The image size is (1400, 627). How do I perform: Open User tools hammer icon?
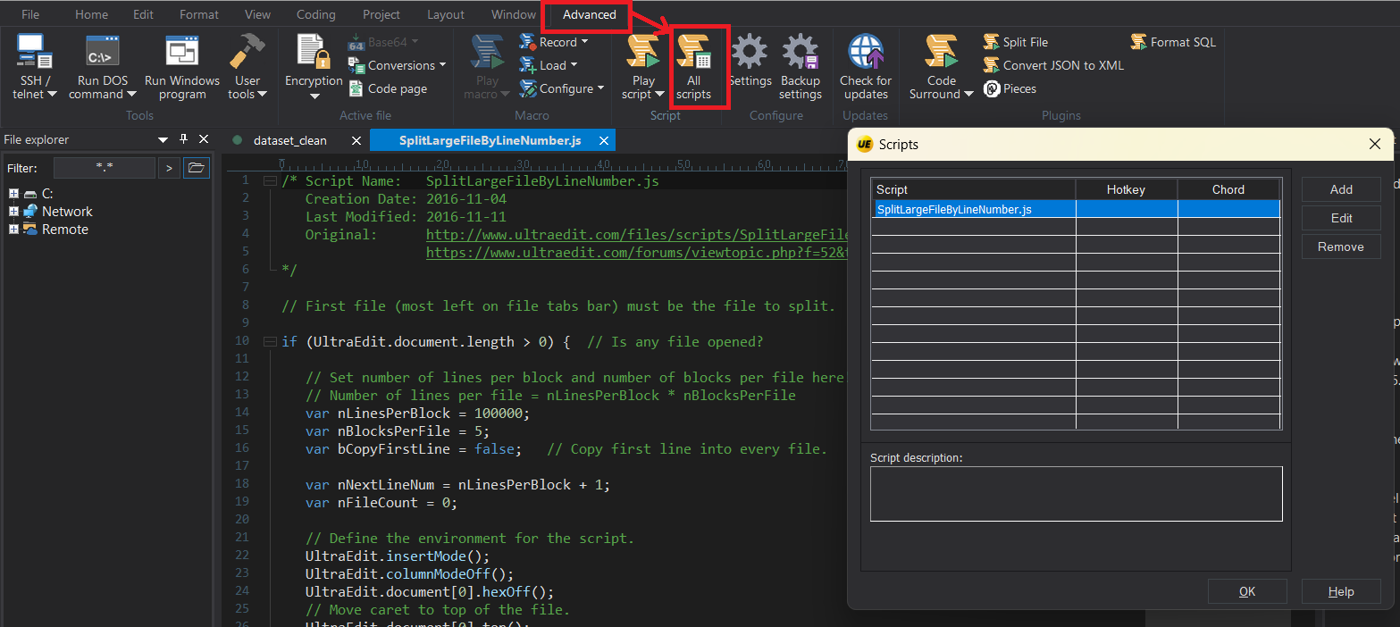point(247,52)
